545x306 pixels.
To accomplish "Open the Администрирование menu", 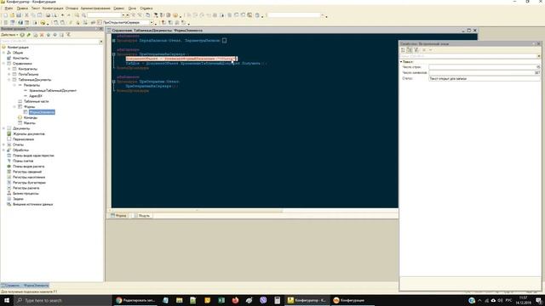I will [95, 8].
